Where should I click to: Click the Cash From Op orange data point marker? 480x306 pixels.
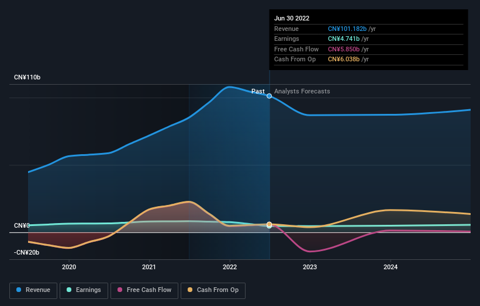(269, 224)
